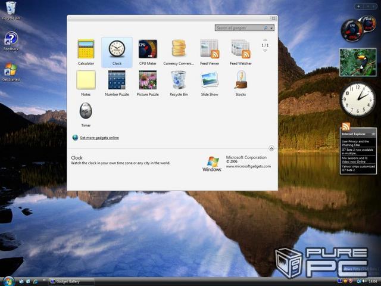Image resolution: width=381 pixels, height=286 pixels.
Task: Select the Clock gadget in the gallery
Action: [117, 52]
